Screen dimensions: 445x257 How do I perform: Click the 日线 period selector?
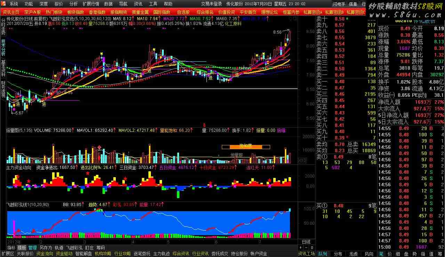pyautogui.click(x=306, y=242)
